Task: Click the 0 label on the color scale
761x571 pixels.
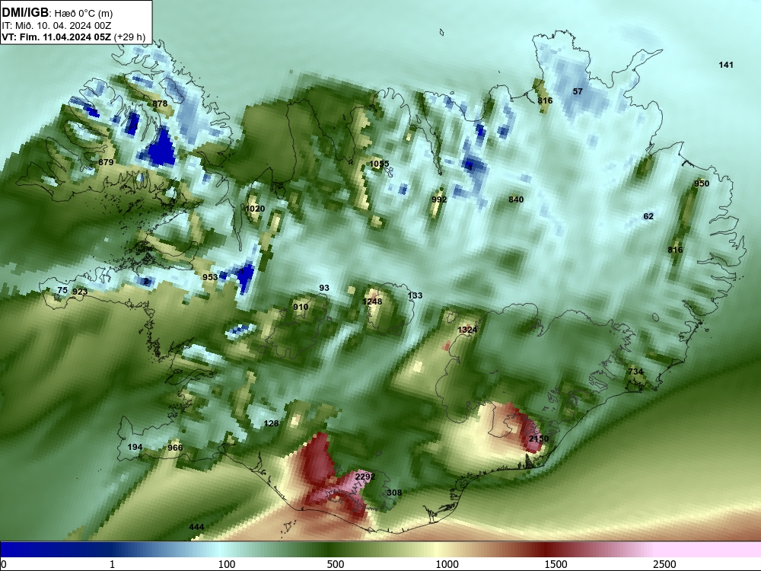Action: 5,563
